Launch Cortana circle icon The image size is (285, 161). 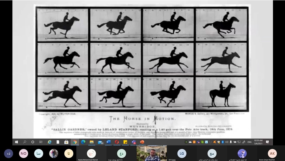pos(33,142)
